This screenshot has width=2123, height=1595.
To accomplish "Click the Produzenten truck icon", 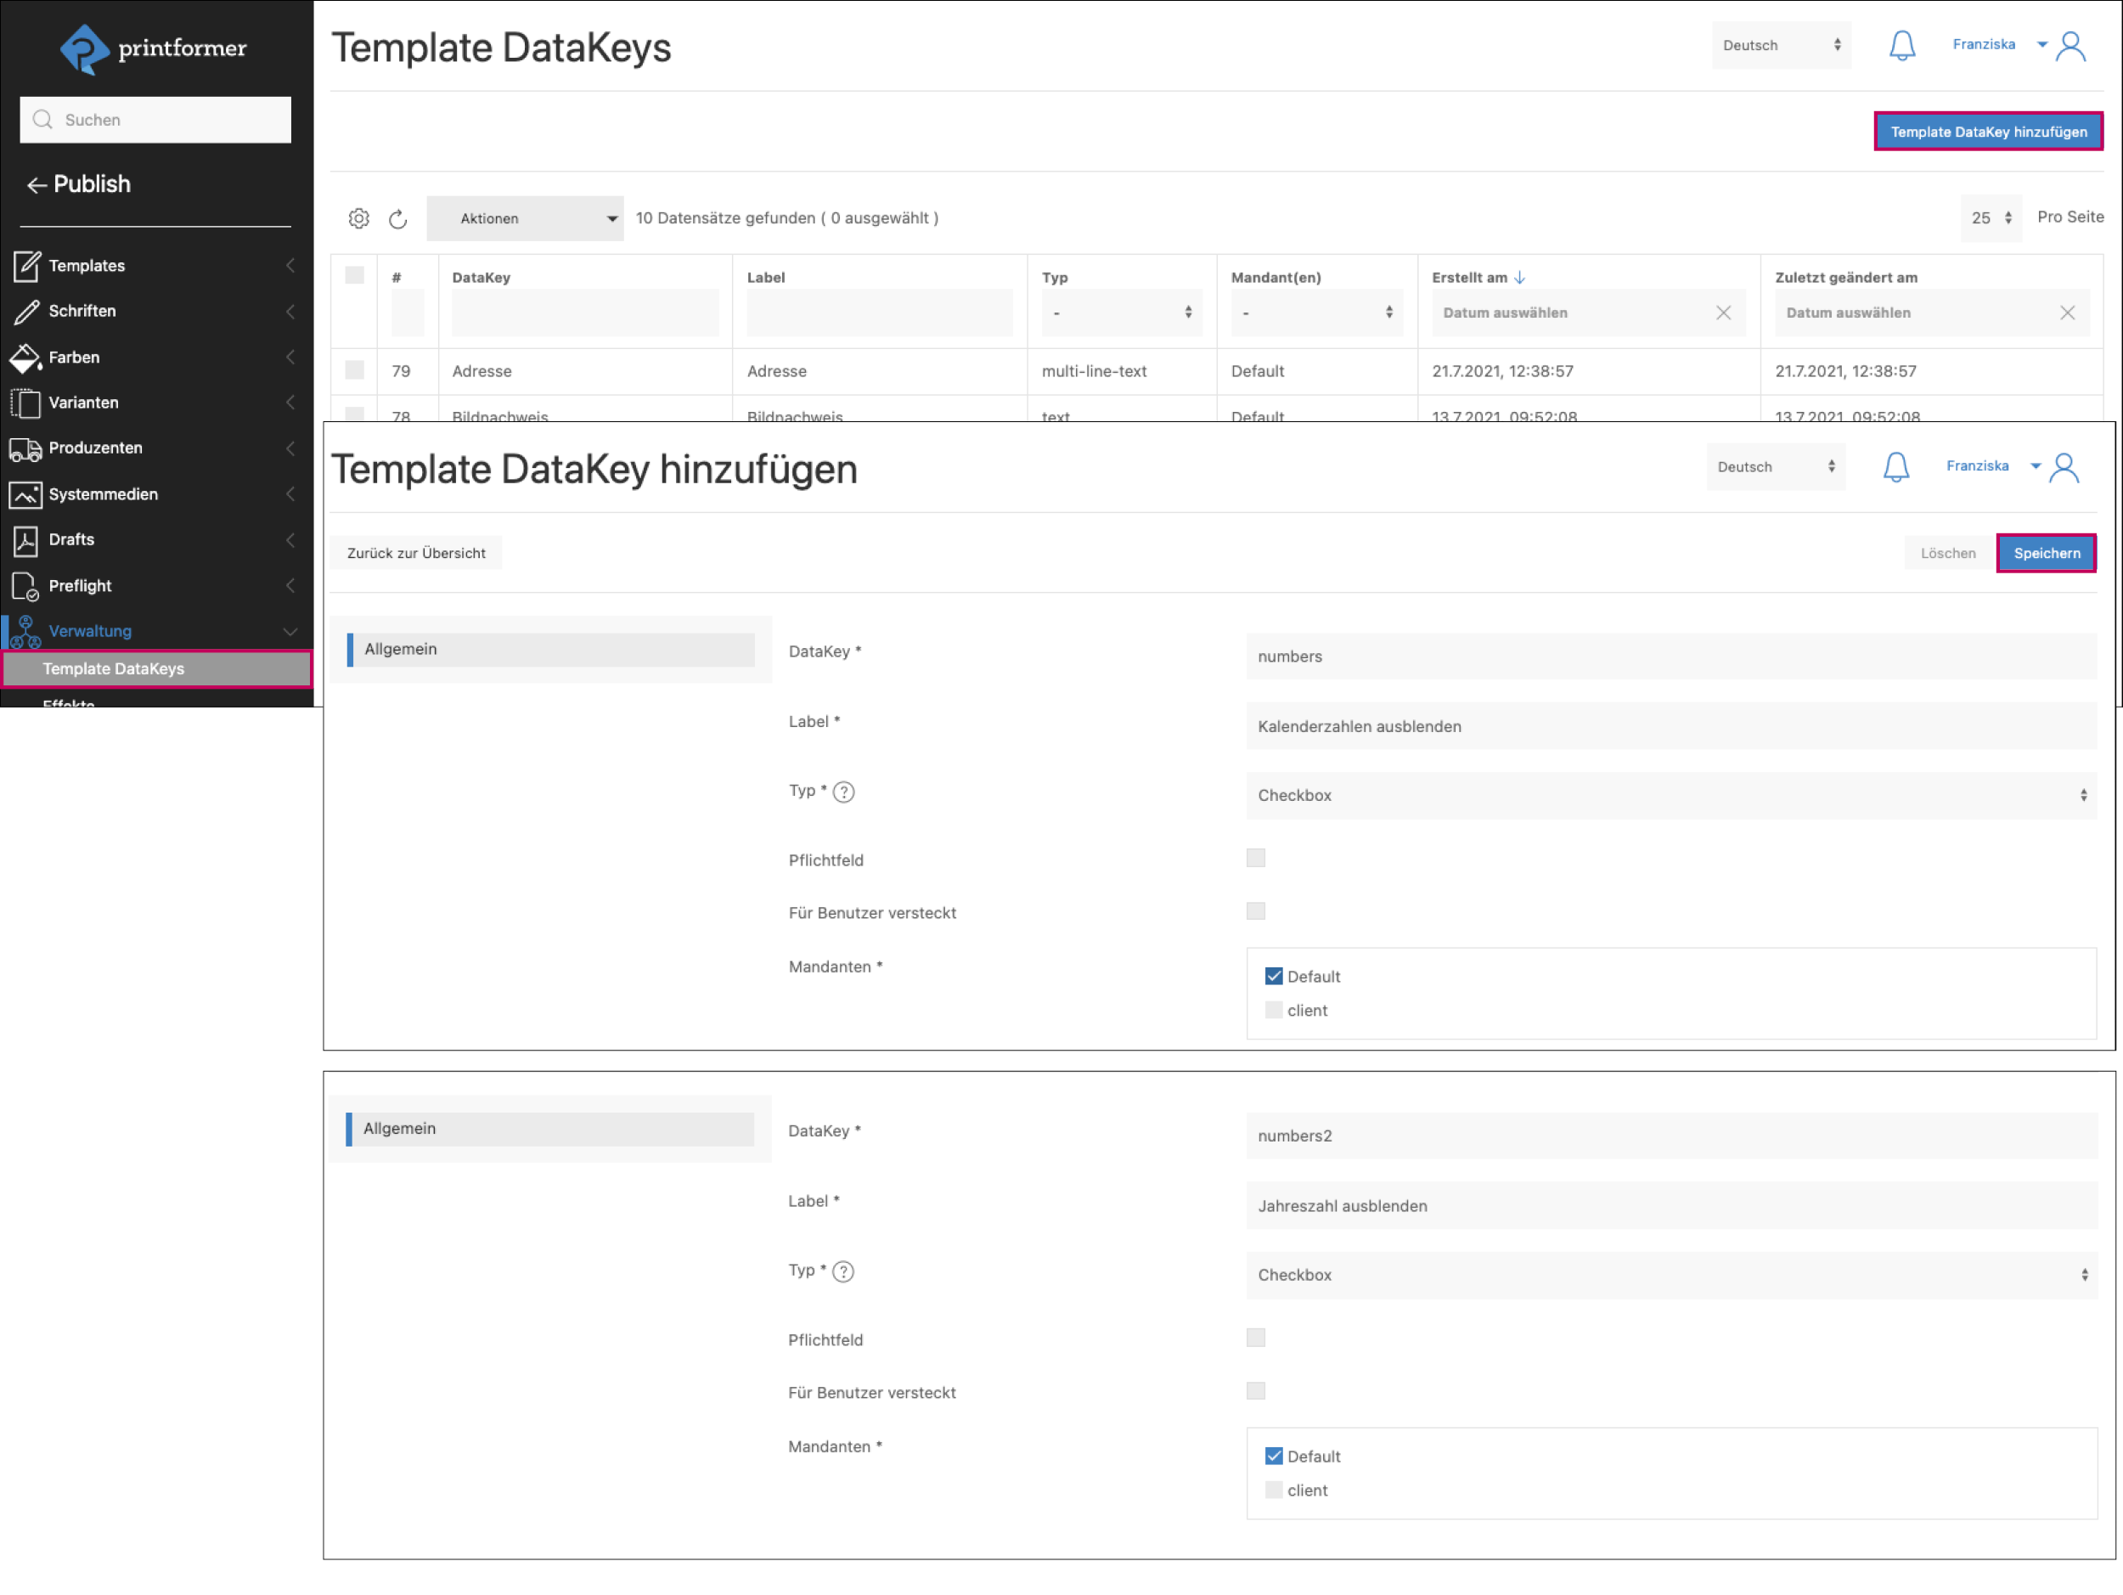I will [25, 449].
